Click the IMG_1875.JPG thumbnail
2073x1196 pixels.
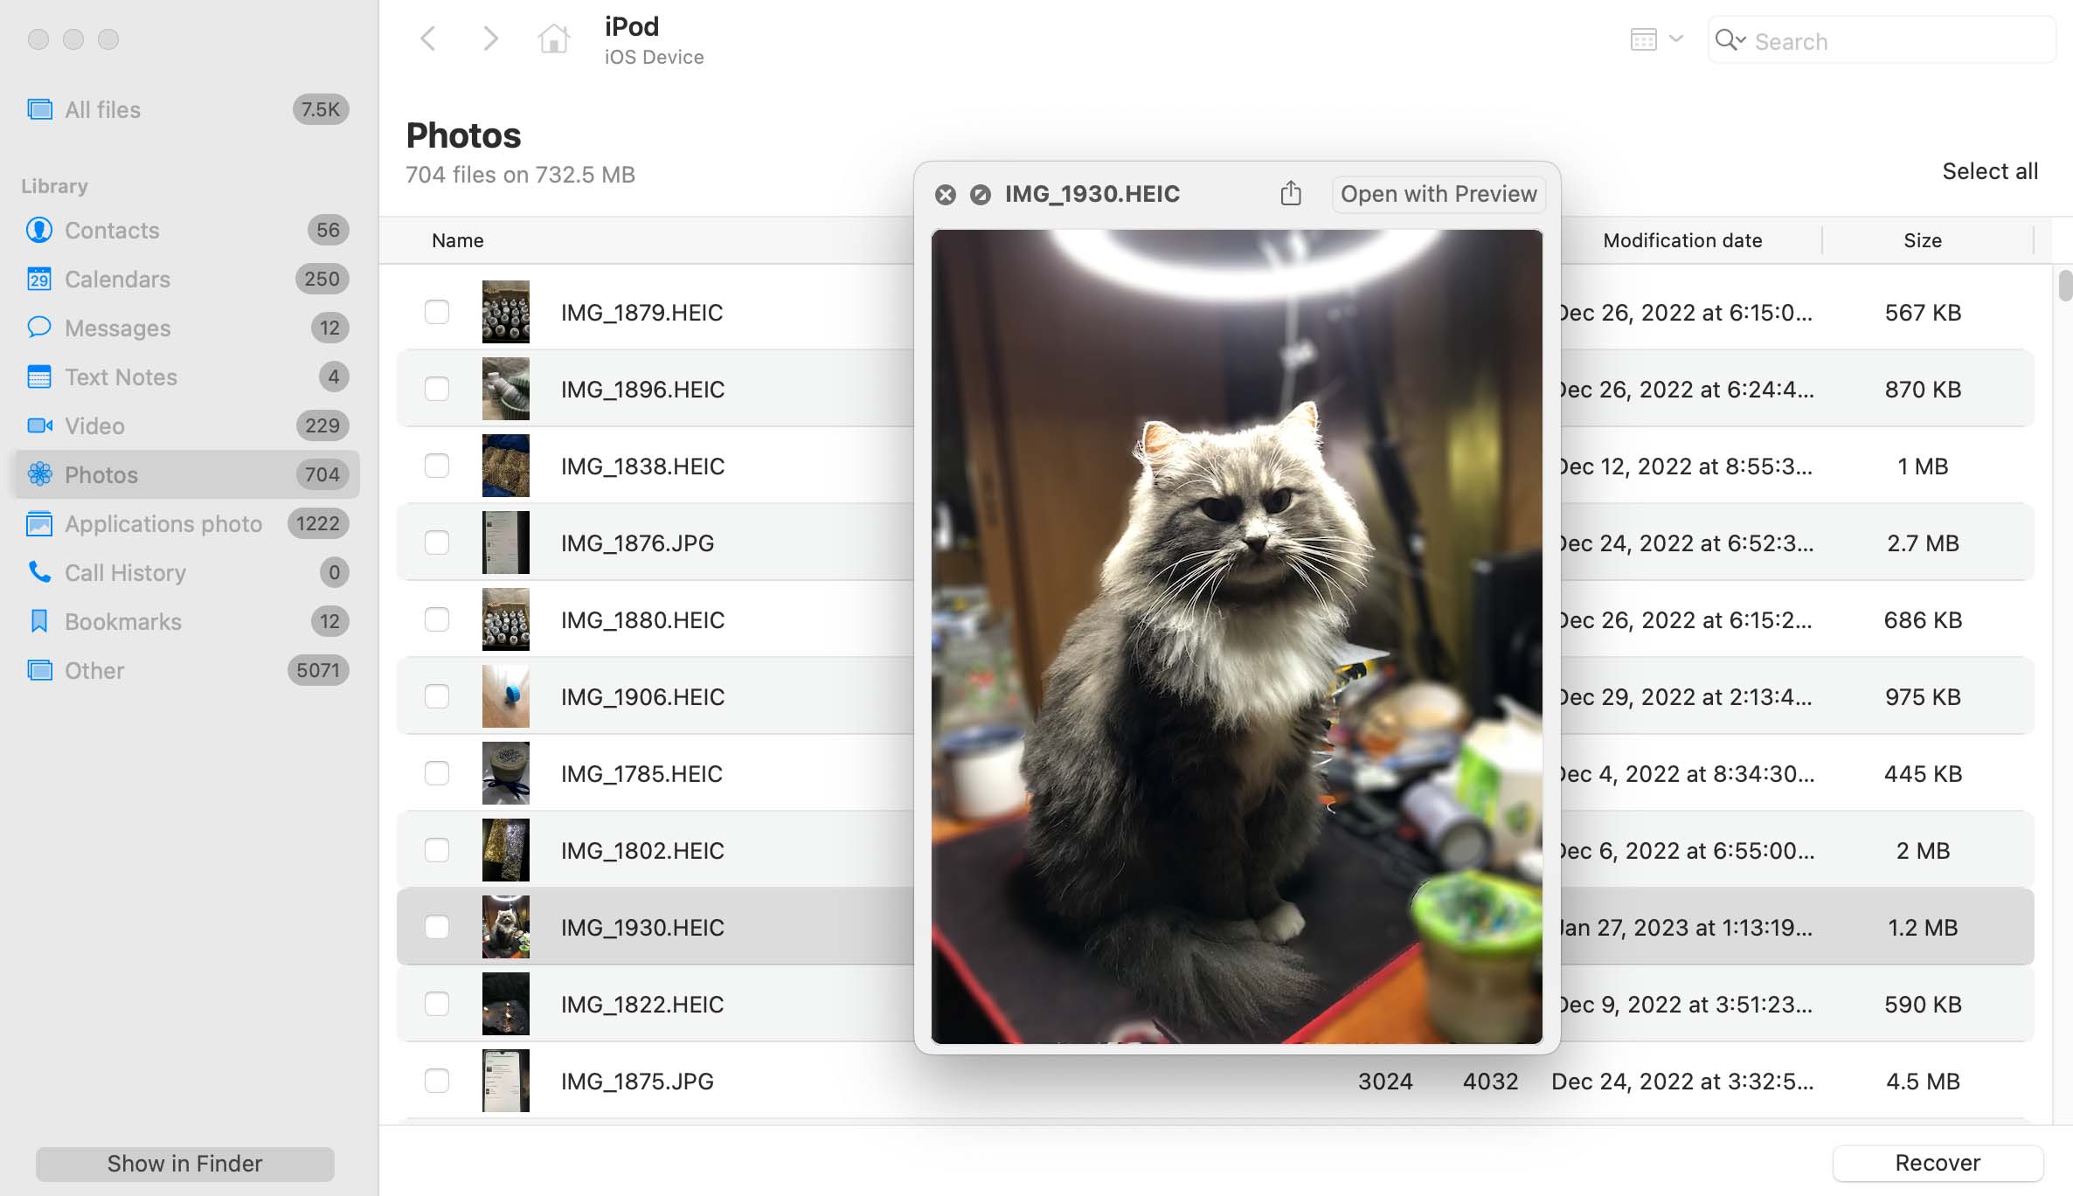click(506, 1081)
